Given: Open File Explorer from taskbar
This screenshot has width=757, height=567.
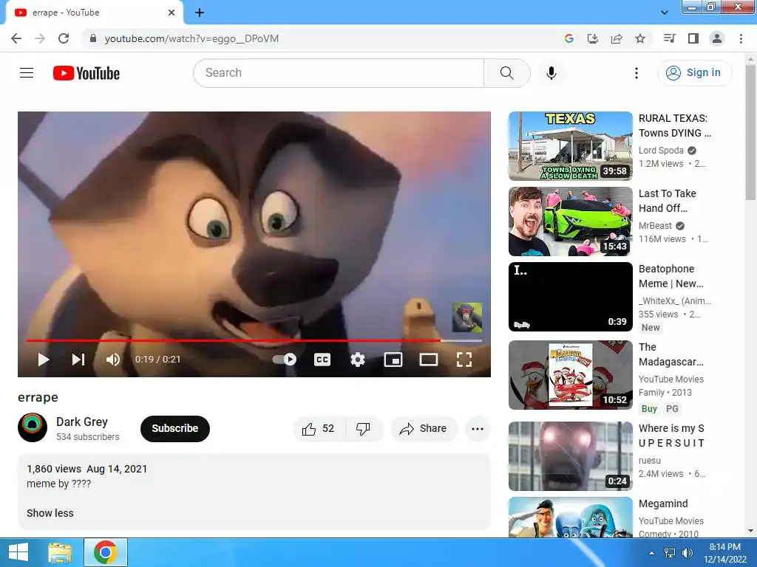Looking at the screenshot, I should [60, 552].
